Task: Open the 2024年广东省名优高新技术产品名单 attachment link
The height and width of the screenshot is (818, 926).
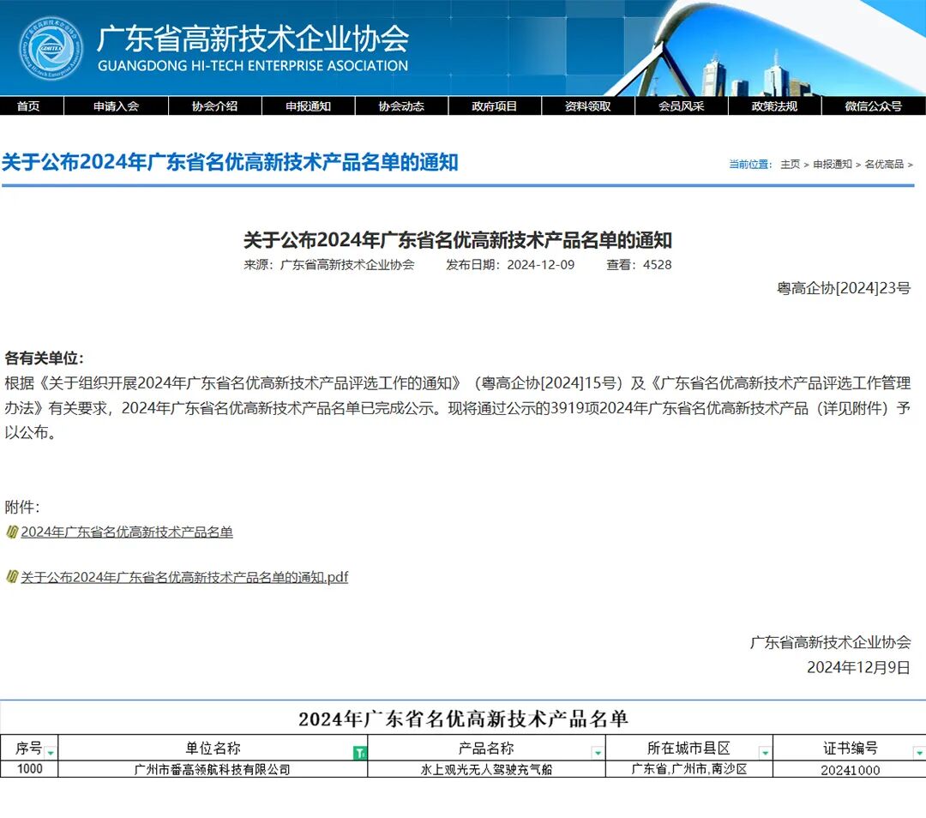Action: tap(127, 532)
